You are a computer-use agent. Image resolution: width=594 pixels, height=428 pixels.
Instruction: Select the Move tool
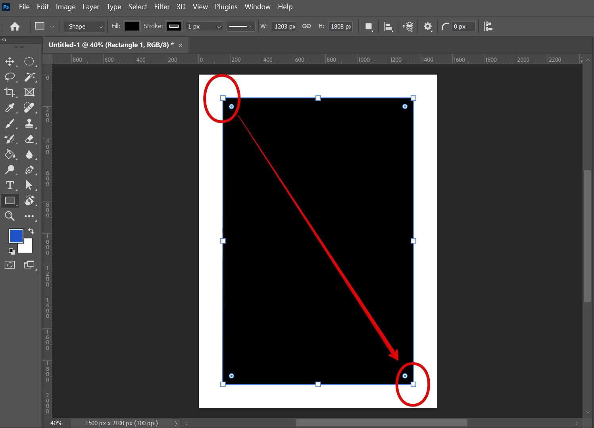(10, 61)
